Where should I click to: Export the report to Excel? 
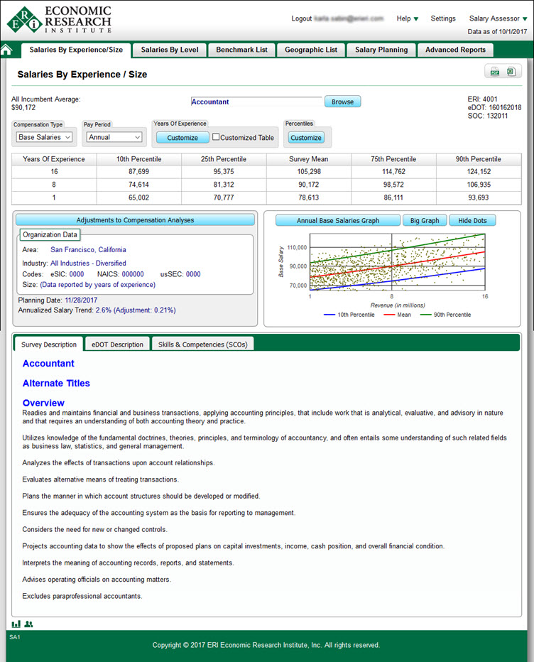511,71
